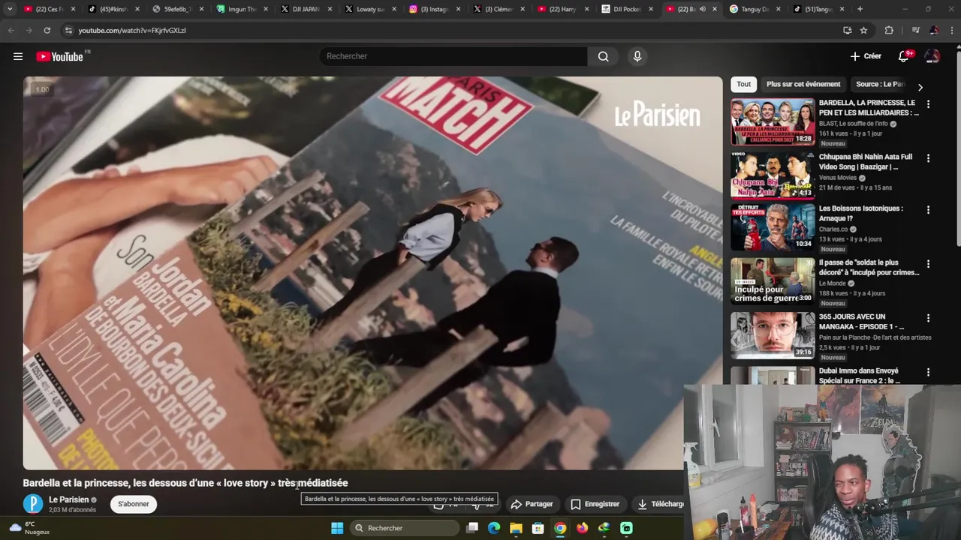The width and height of the screenshot is (961, 540).
Task: Switch to the DJI JAPAN tab
Action: (x=304, y=9)
